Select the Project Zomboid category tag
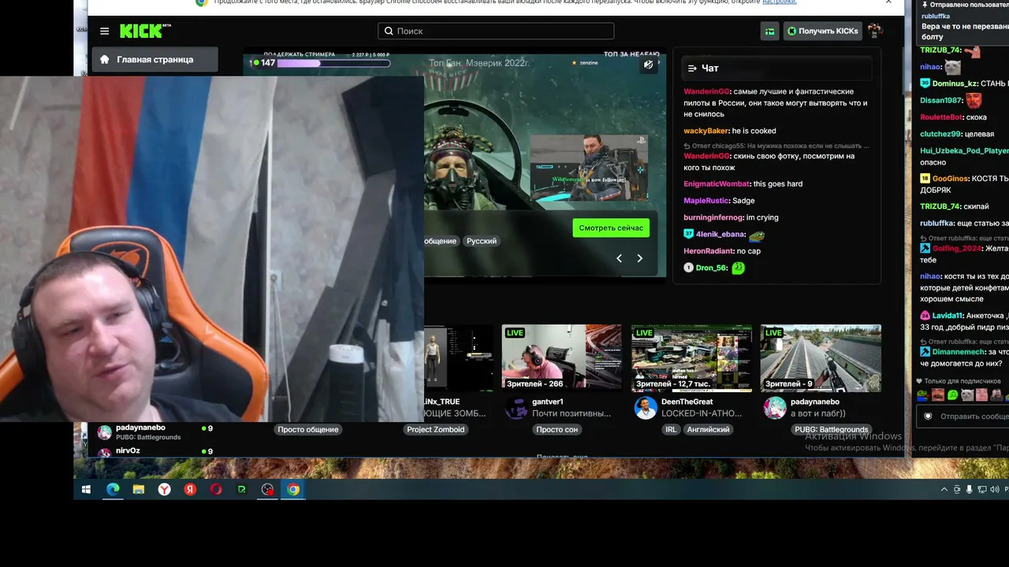The width and height of the screenshot is (1009, 567). tap(436, 430)
